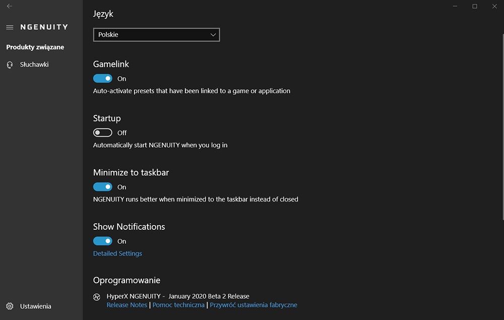
Task: Click the back arrow in the title bar
Action: (x=9, y=6)
